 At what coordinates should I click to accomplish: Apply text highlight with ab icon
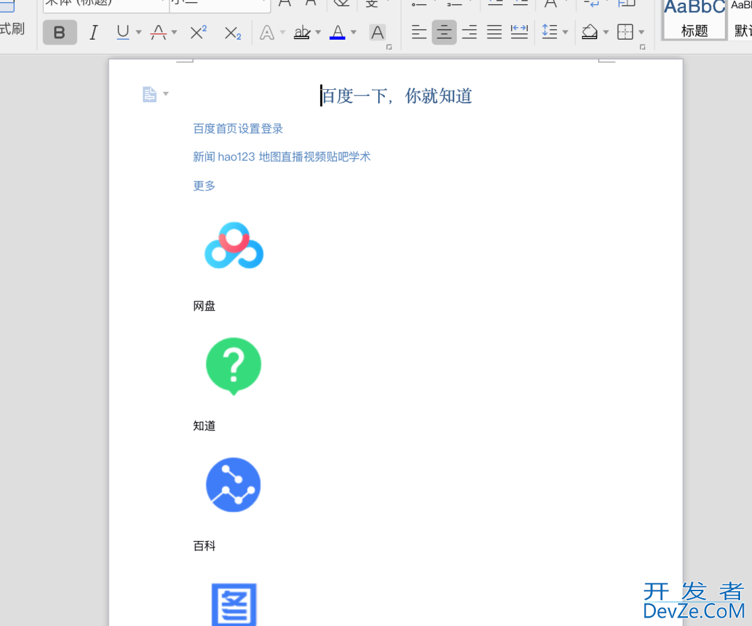pyautogui.click(x=301, y=32)
